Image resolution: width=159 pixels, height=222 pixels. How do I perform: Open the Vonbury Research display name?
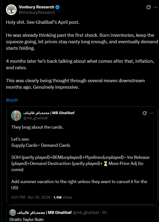[x=37, y=7]
